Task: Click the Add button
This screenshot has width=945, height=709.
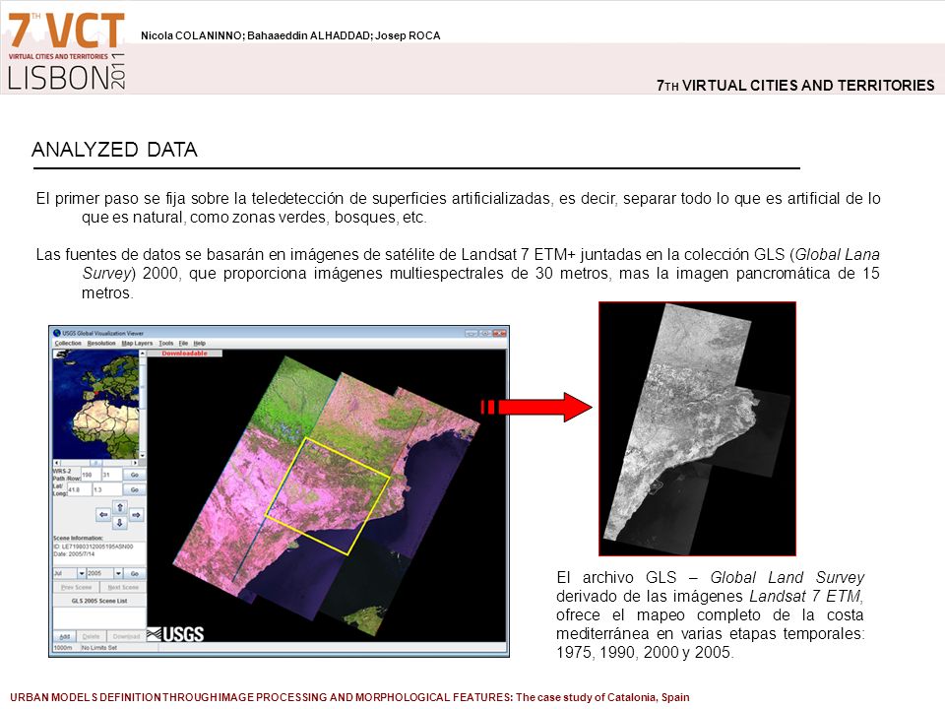Action: [65, 637]
